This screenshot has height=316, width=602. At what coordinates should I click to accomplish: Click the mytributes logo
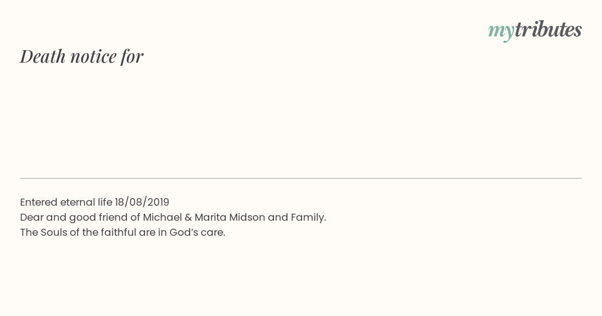click(x=535, y=30)
